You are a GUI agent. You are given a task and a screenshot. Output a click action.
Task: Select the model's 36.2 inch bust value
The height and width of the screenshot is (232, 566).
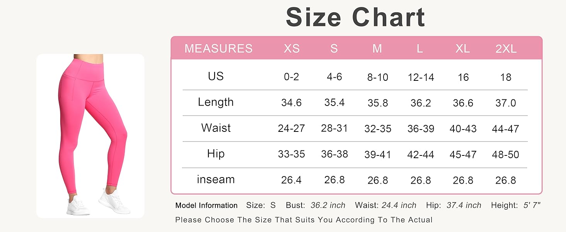pyautogui.click(x=328, y=205)
